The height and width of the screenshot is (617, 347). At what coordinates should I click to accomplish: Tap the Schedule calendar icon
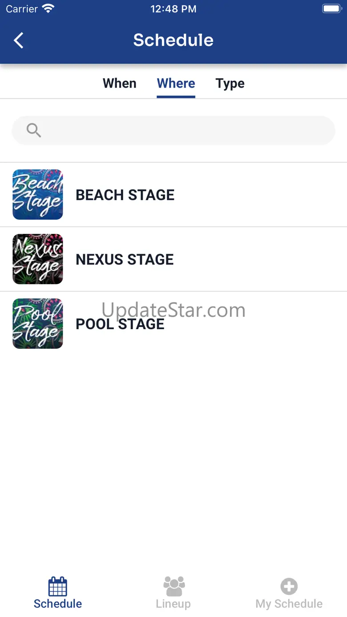point(57,586)
